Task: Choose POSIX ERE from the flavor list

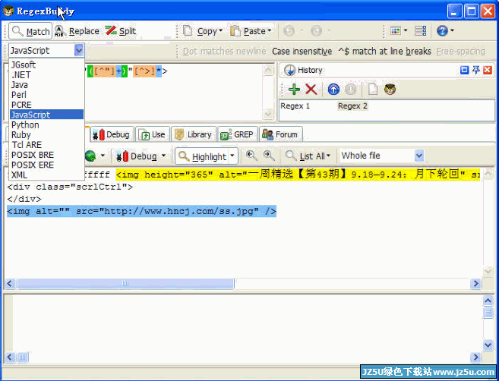Action: click(46, 165)
